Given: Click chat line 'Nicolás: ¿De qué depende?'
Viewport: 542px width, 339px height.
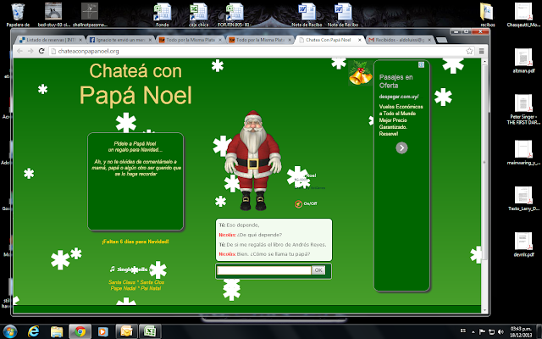Looking at the screenshot, I should pyautogui.click(x=251, y=235).
